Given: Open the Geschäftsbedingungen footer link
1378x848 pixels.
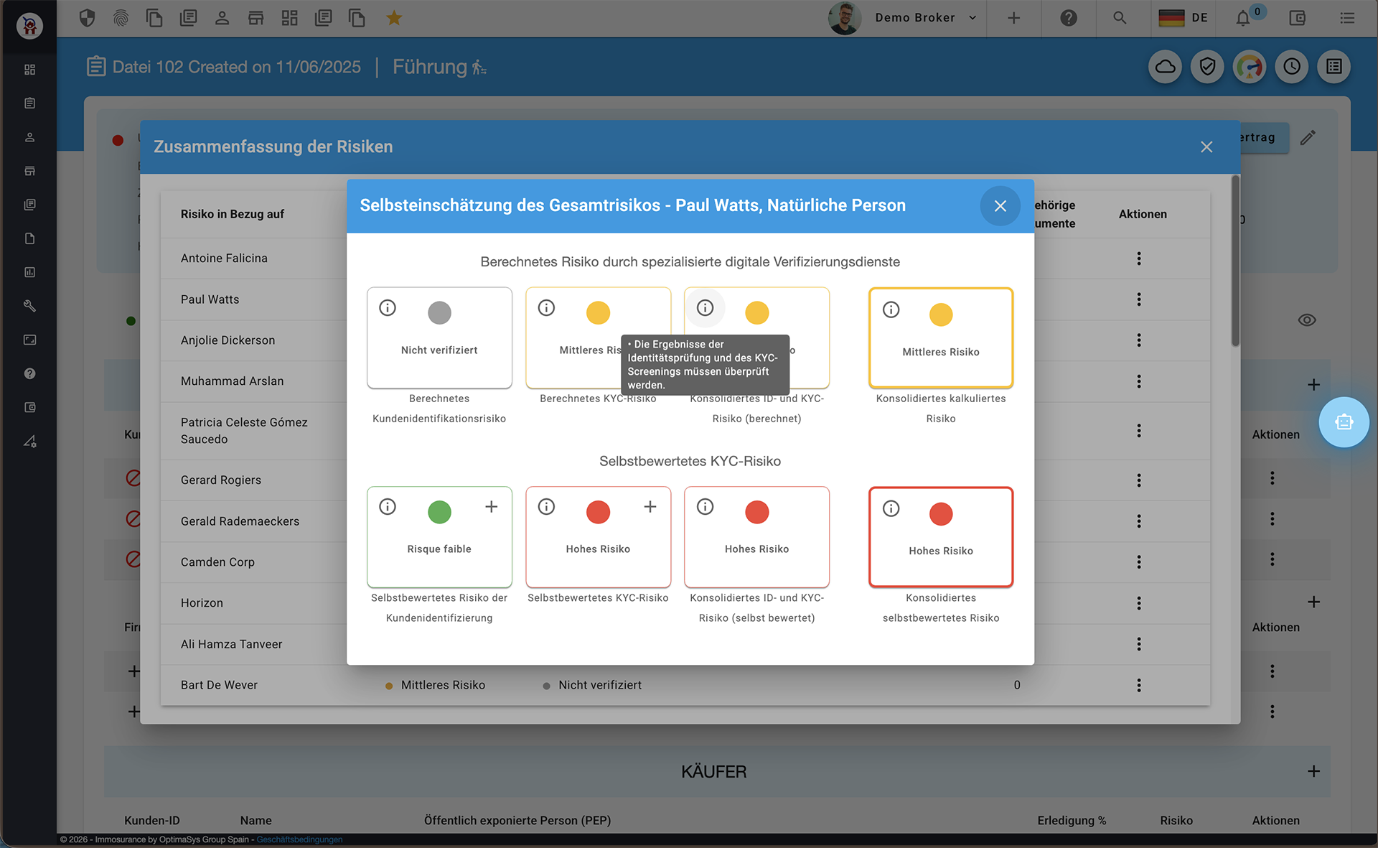Looking at the screenshot, I should click(x=299, y=839).
